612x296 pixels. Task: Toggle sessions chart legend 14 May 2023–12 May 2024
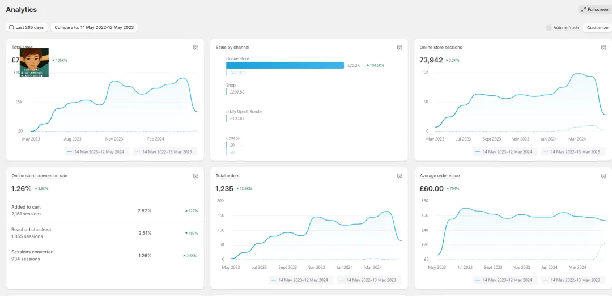505,151
